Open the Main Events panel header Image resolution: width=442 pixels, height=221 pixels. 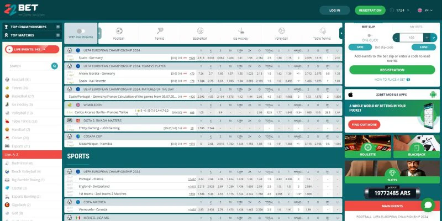click(392, 206)
